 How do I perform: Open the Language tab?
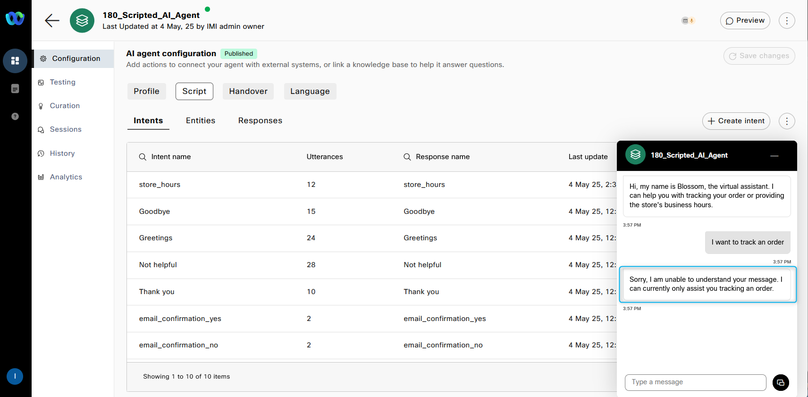click(310, 91)
